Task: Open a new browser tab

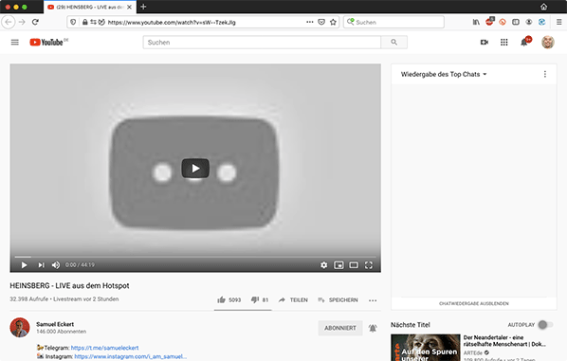Action: coord(143,7)
